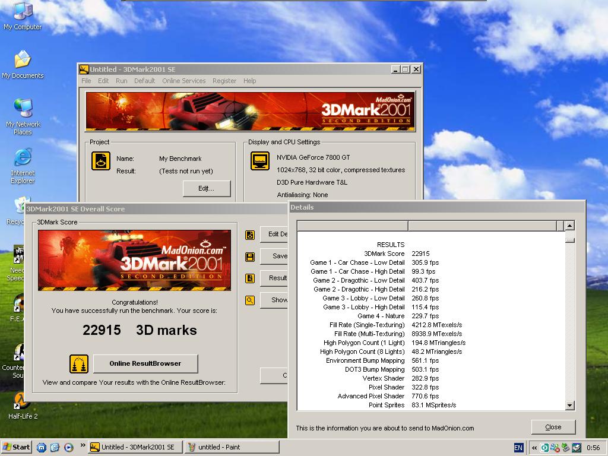Screen dimensions: 608x456
Task: Click the Result Browser button
Action: pos(274,278)
